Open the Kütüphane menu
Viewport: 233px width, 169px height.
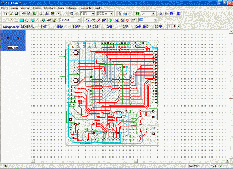(50, 8)
